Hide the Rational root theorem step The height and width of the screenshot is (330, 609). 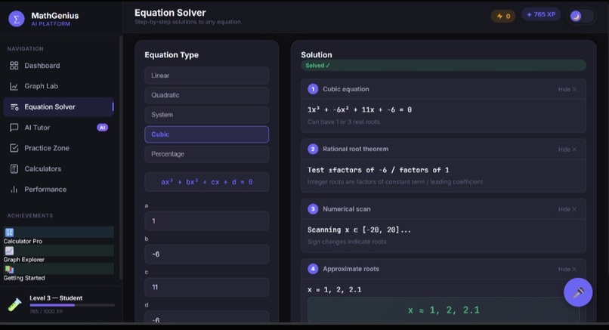point(567,150)
